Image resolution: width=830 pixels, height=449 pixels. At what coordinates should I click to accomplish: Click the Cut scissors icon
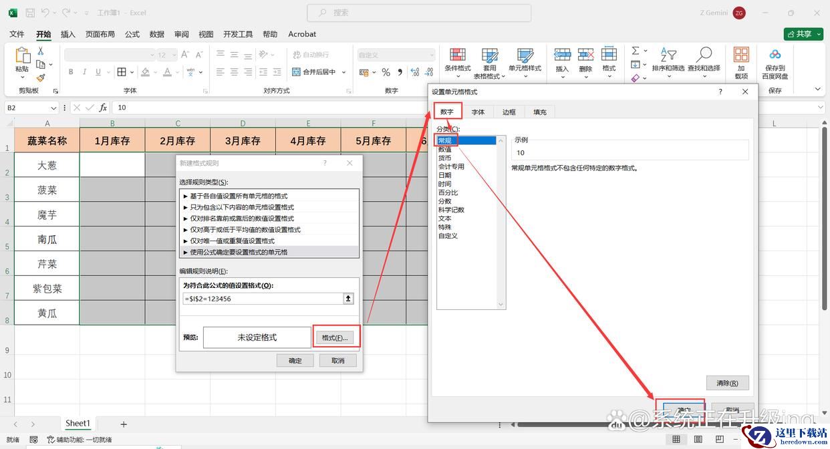(41, 51)
